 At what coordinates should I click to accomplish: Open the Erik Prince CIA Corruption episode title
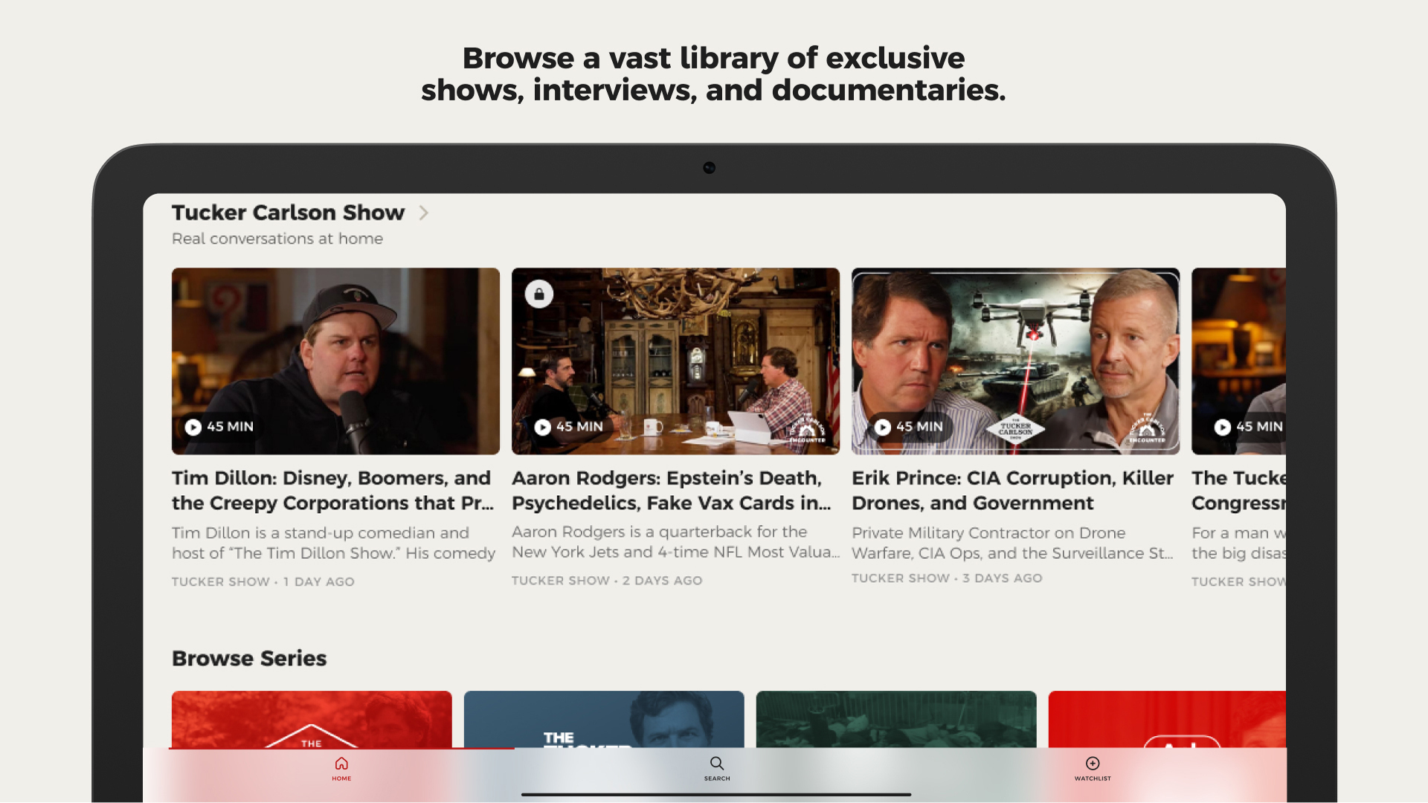coord(1011,491)
